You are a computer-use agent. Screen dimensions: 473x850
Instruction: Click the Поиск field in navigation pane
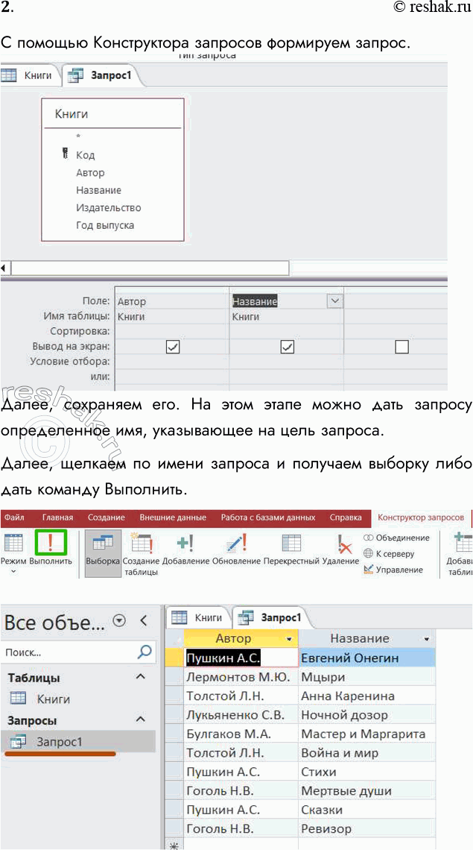pyautogui.click(x=69, y=652)
